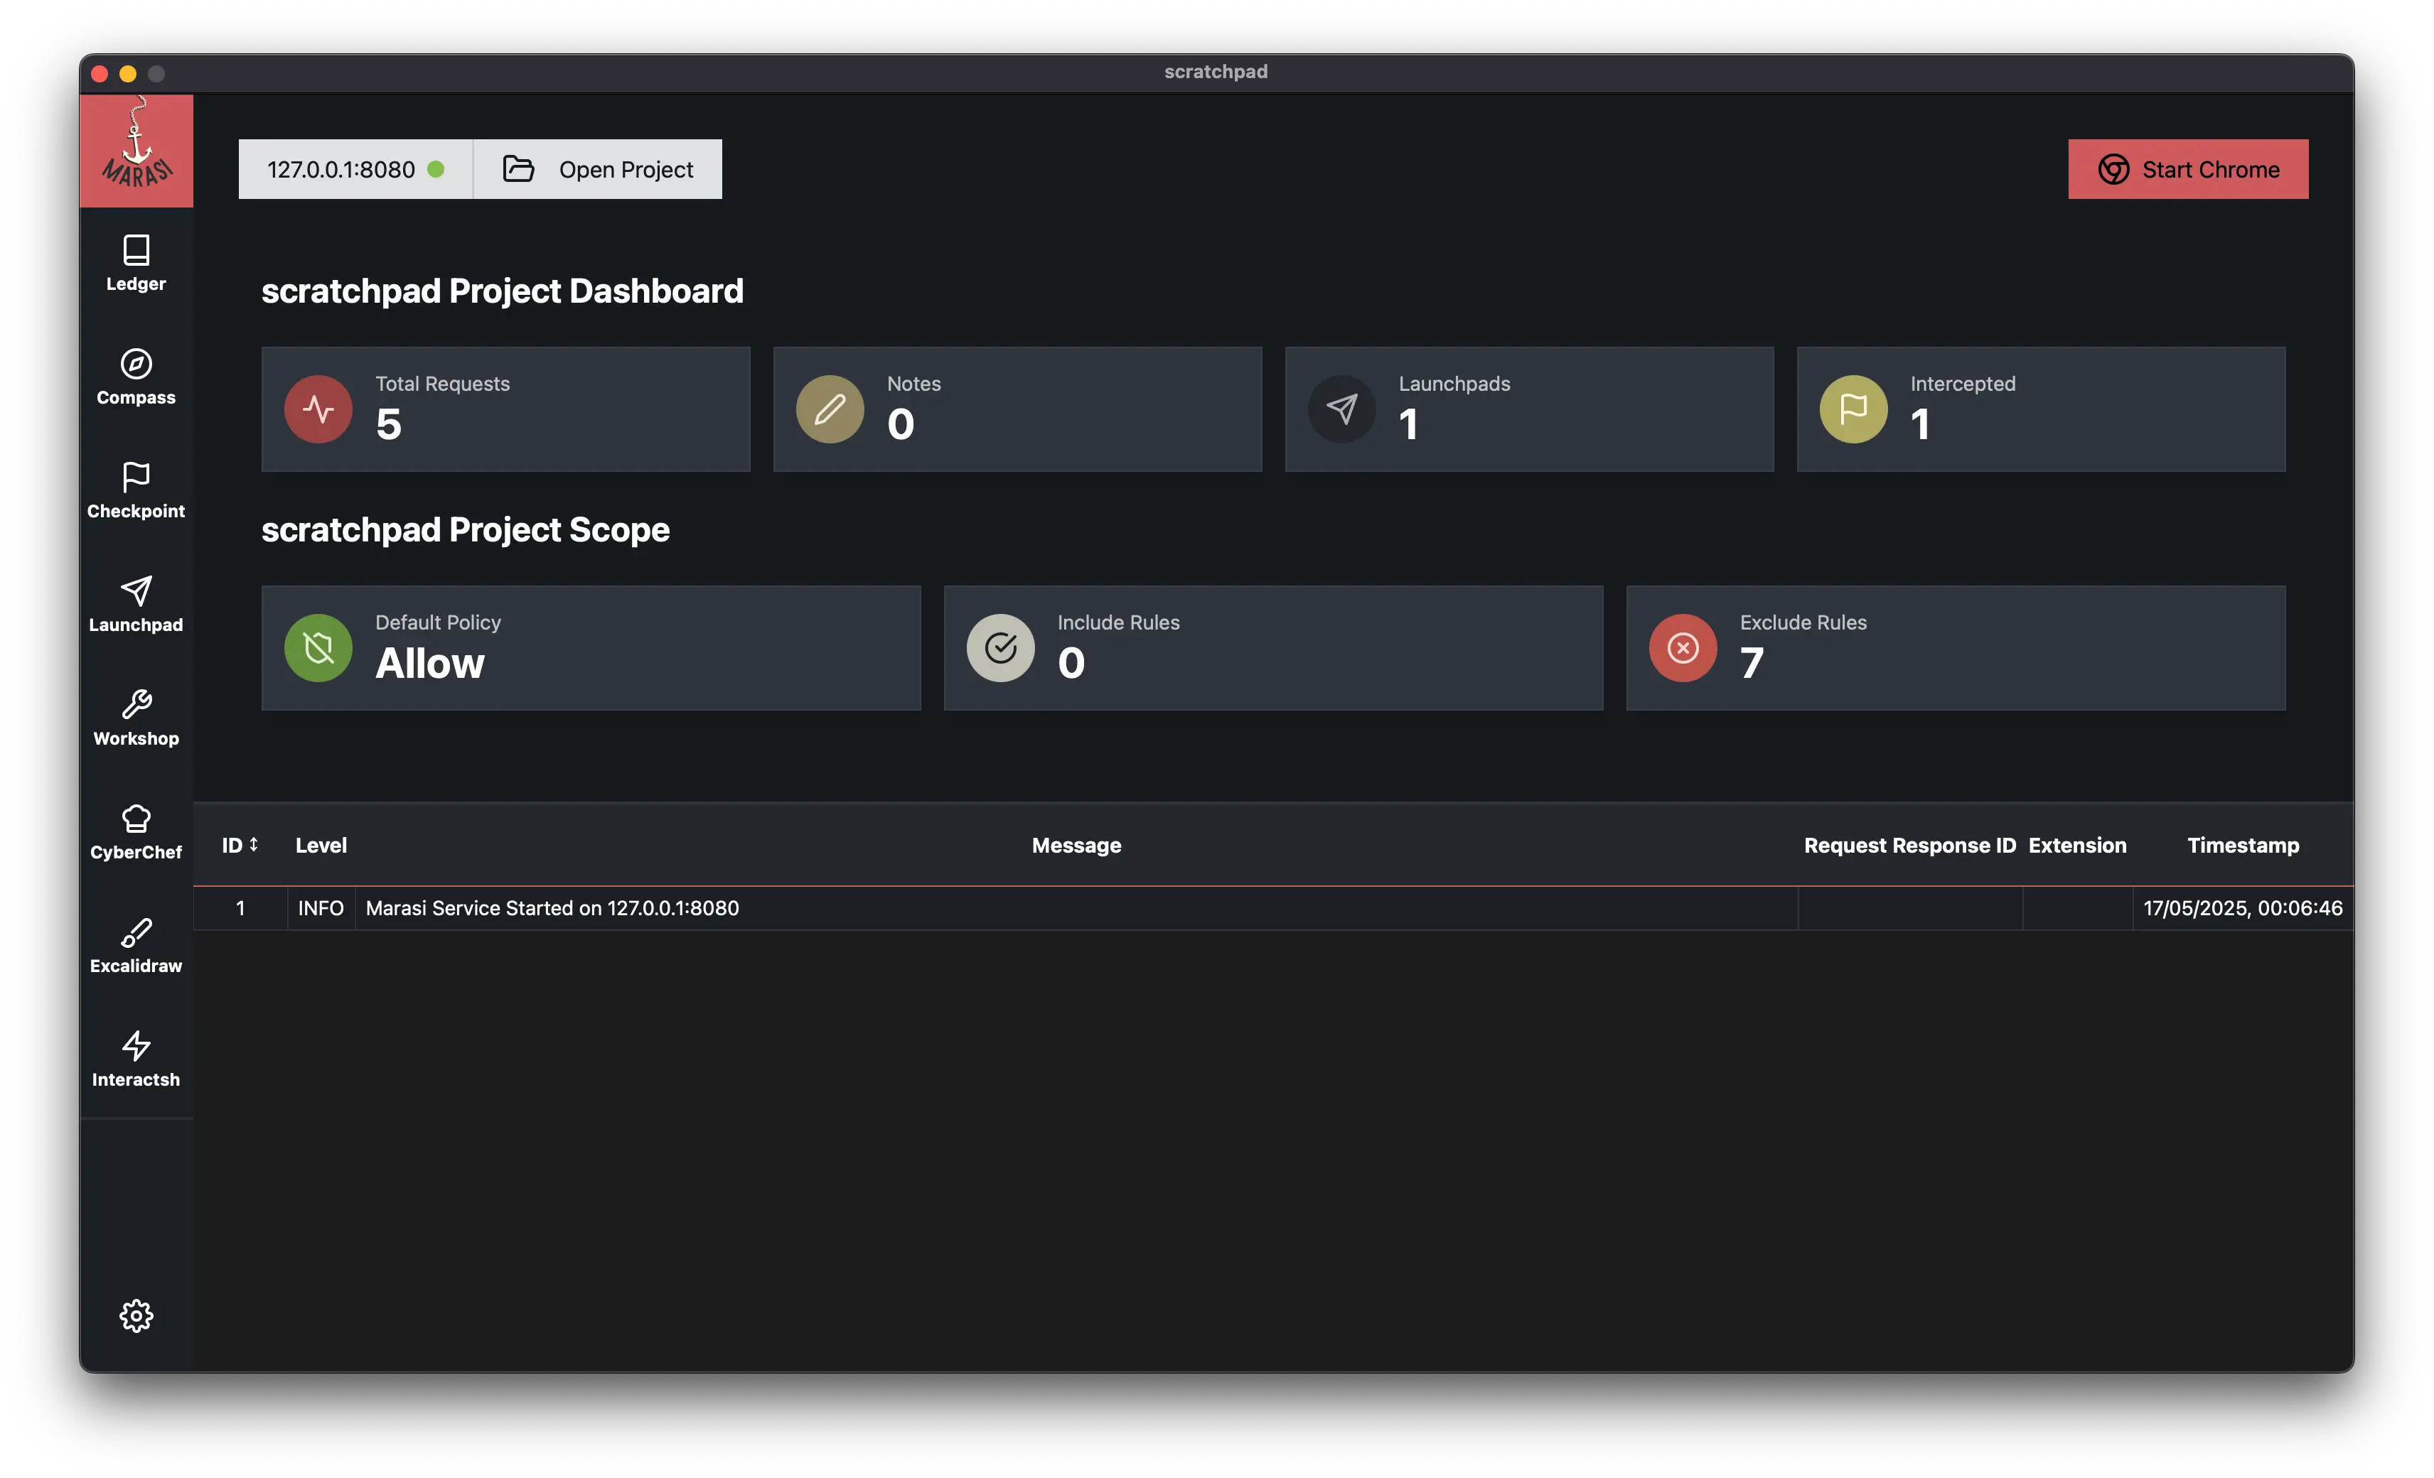
Task: Click the Marasi anchor logo
Action: click(136, 150)
